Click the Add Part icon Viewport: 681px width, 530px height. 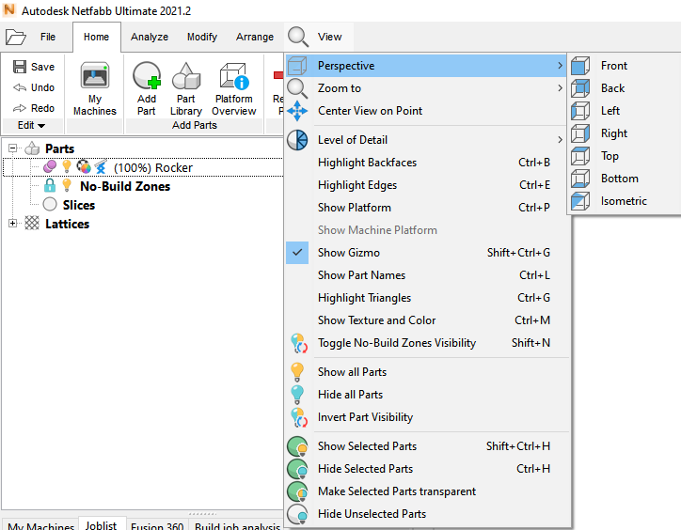147,76
